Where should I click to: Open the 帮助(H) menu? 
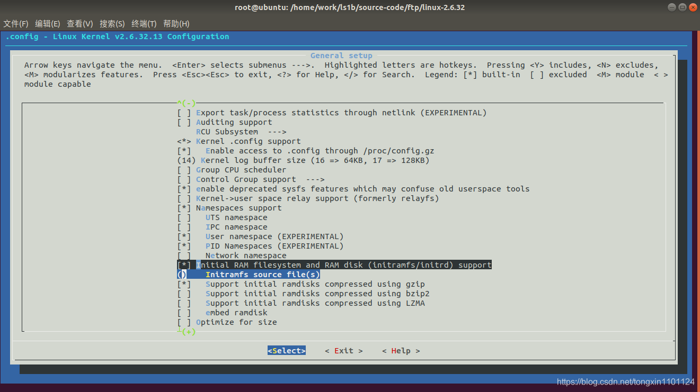click(x=176, y=23)
